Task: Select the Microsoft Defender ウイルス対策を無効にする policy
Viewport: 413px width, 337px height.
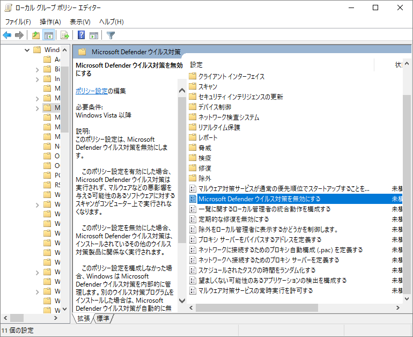Action: 296,199
